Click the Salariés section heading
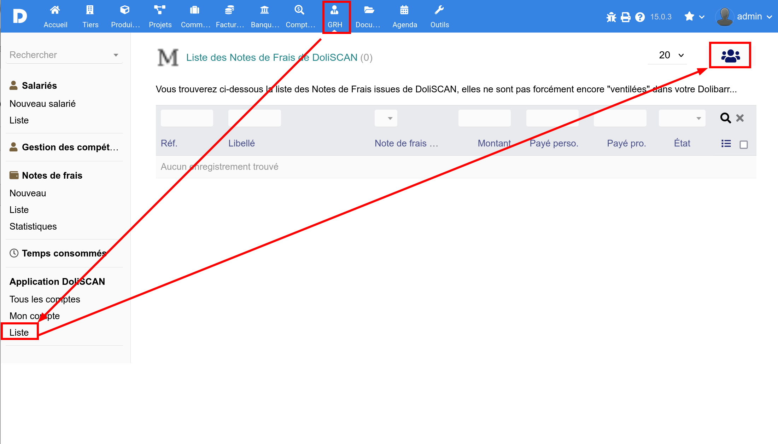 (x=39, y=86)
